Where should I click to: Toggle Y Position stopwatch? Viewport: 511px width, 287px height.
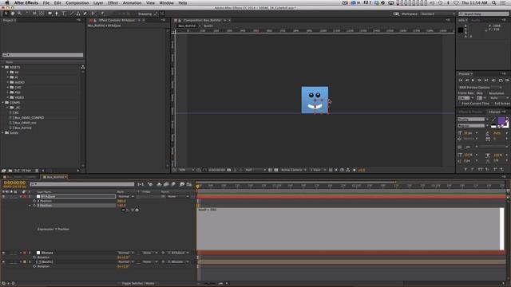pos(34,206)
